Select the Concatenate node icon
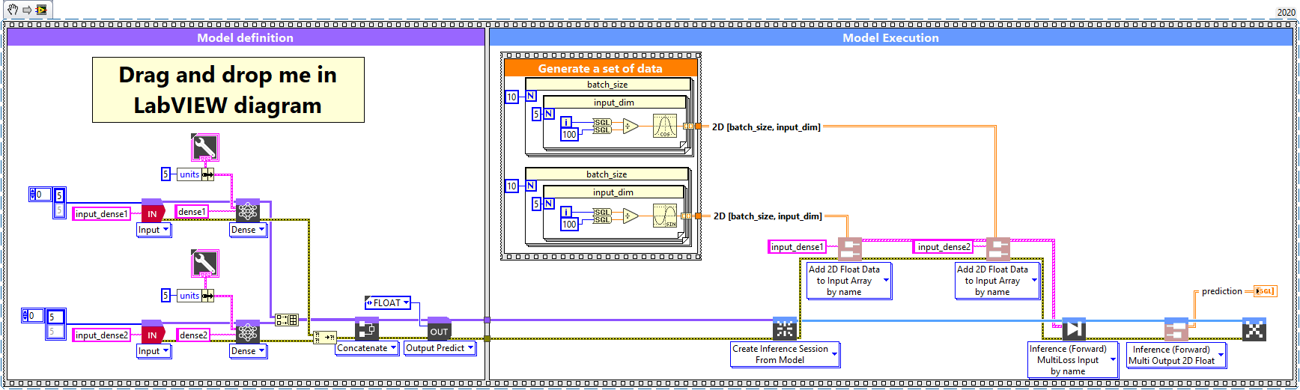The width and height of the screenshot is (1300, 390). pyautogui.click(x=366, y=329)
